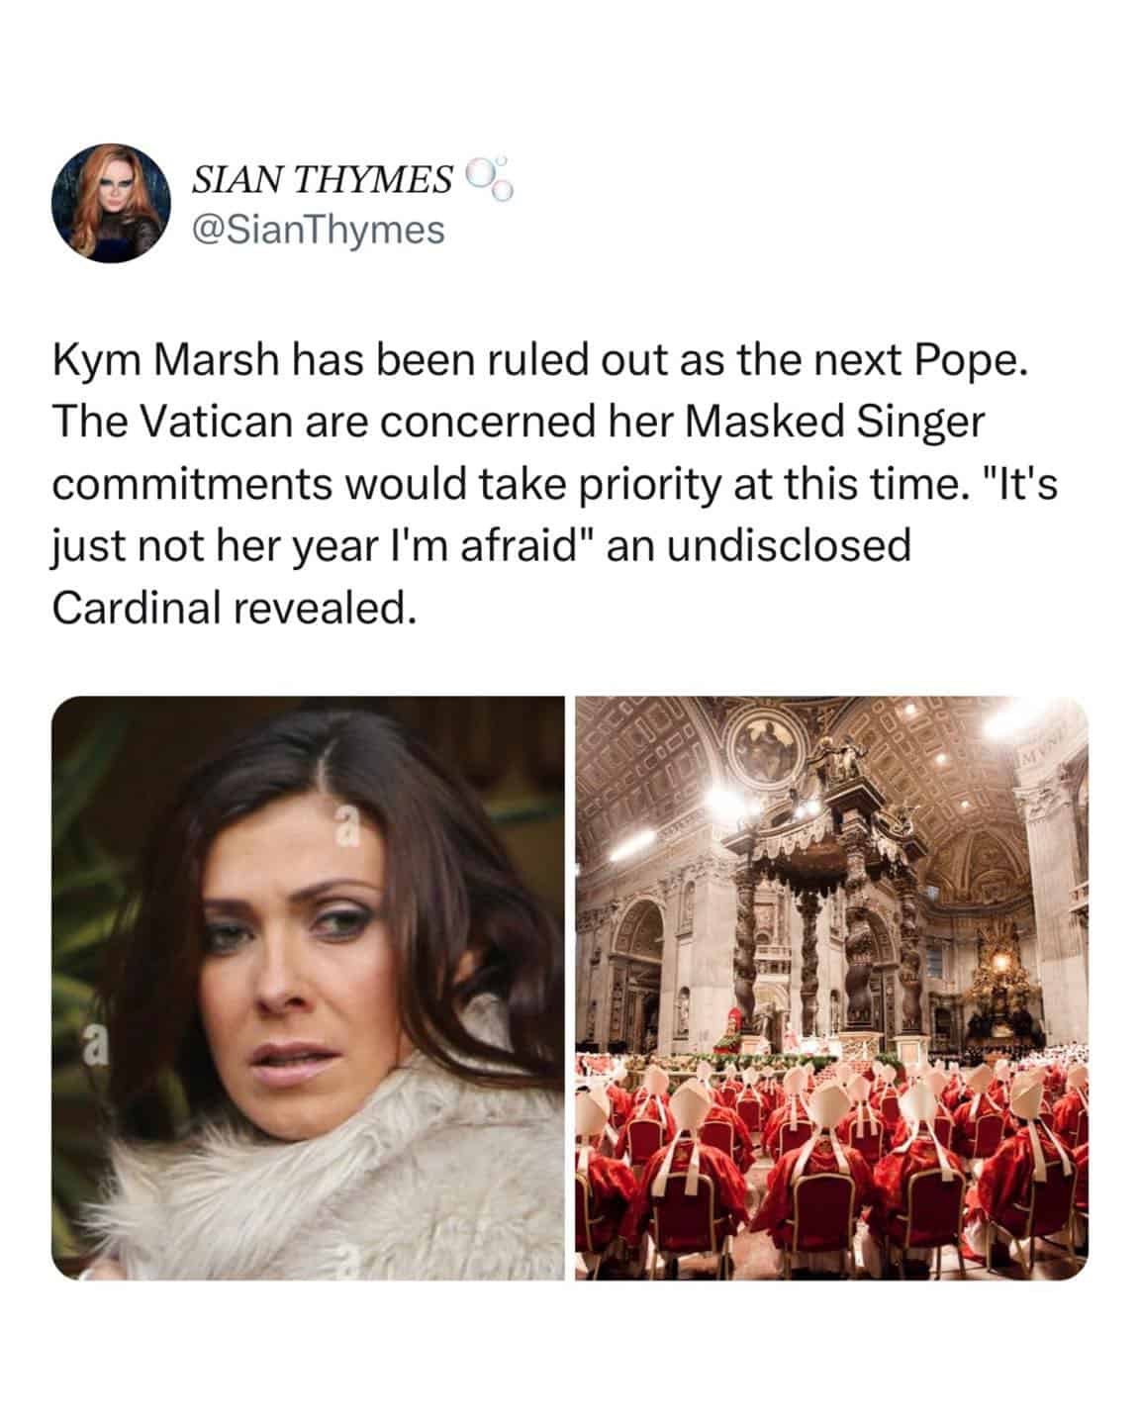The height and width of the screenshot is (1425, 1140).
Task: Click the tweet text body
Action: pos(555,486)
